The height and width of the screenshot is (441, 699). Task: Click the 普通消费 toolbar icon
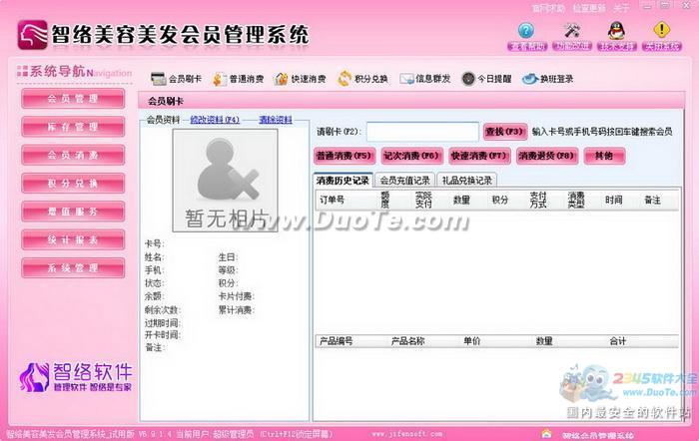point(219,79)
